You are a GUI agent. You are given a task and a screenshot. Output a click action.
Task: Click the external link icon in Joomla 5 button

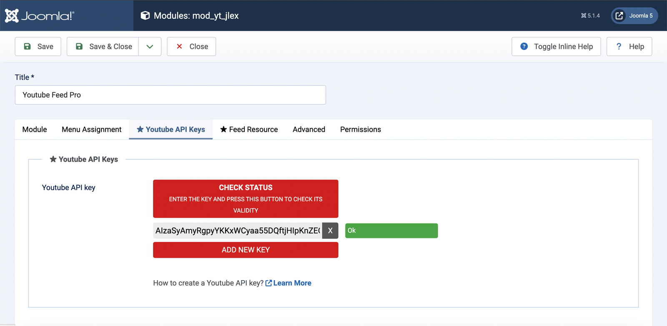point(619,15)
